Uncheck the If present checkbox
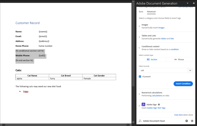 click(140, 76)
